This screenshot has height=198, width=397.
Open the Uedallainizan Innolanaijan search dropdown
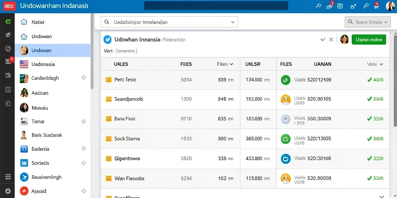coord(169,22)
